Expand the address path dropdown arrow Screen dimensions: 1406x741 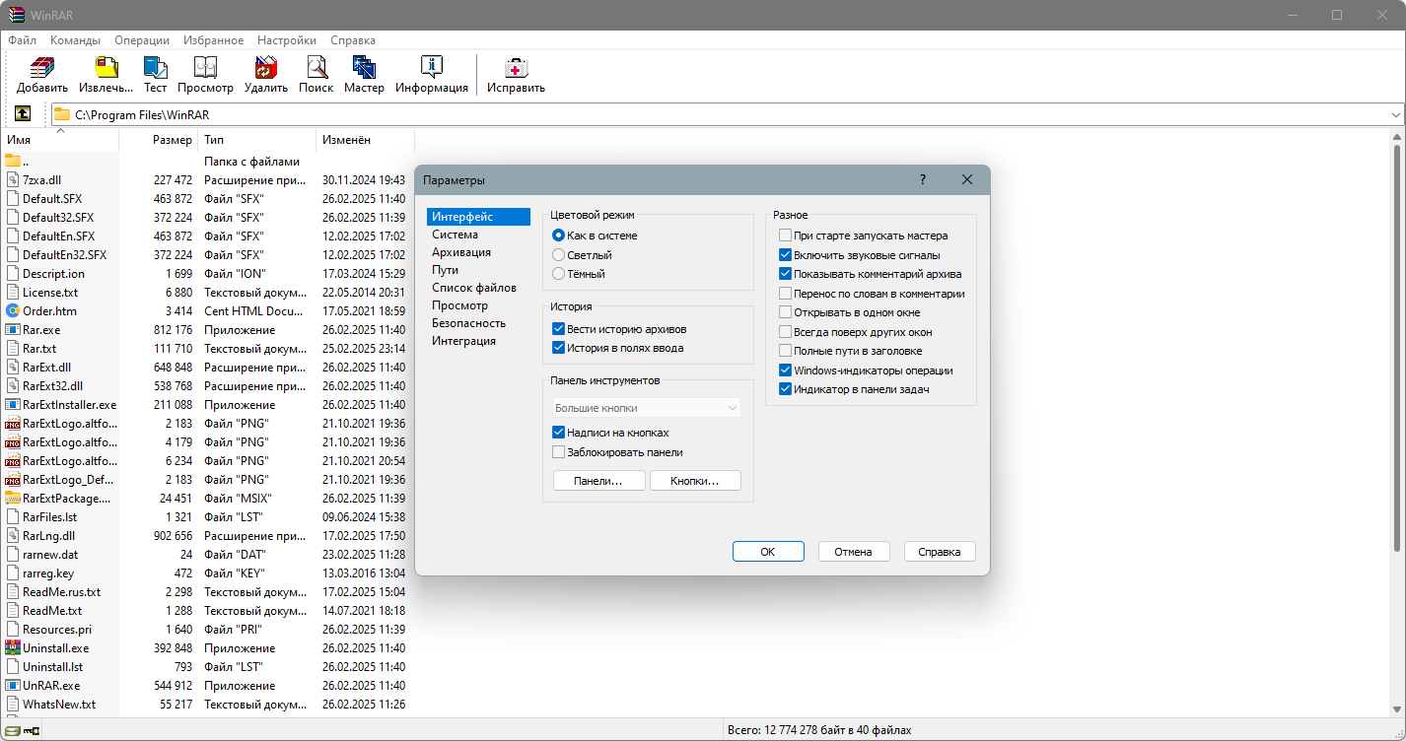(x=1395, y=114)
